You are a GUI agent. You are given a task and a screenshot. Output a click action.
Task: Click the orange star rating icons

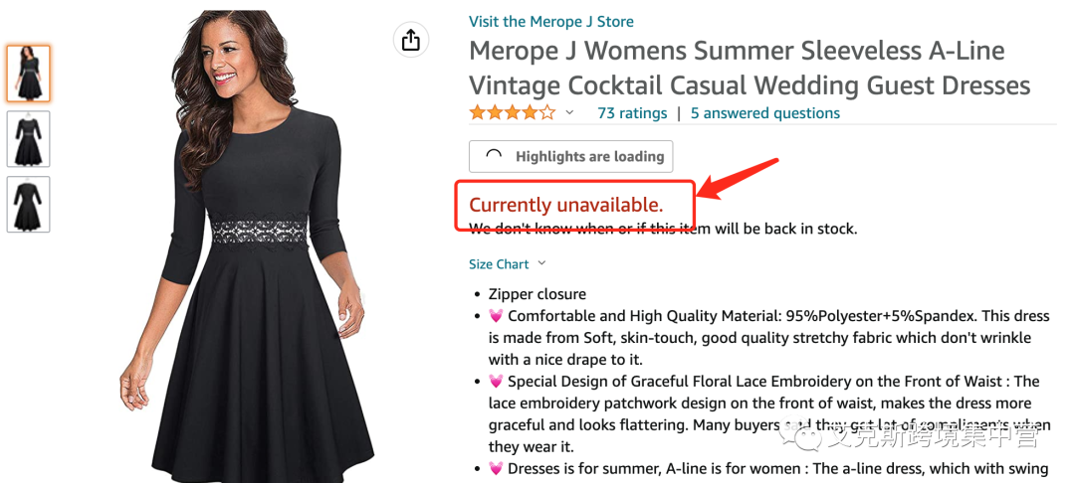coord(512,113)
